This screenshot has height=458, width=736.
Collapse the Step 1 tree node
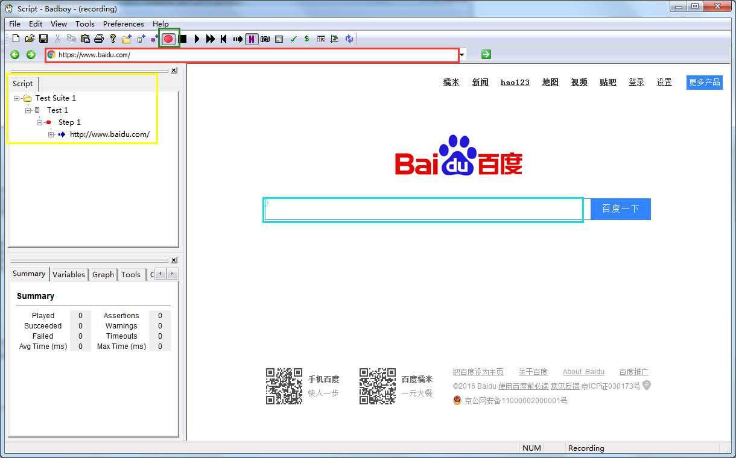click(39, 122)
